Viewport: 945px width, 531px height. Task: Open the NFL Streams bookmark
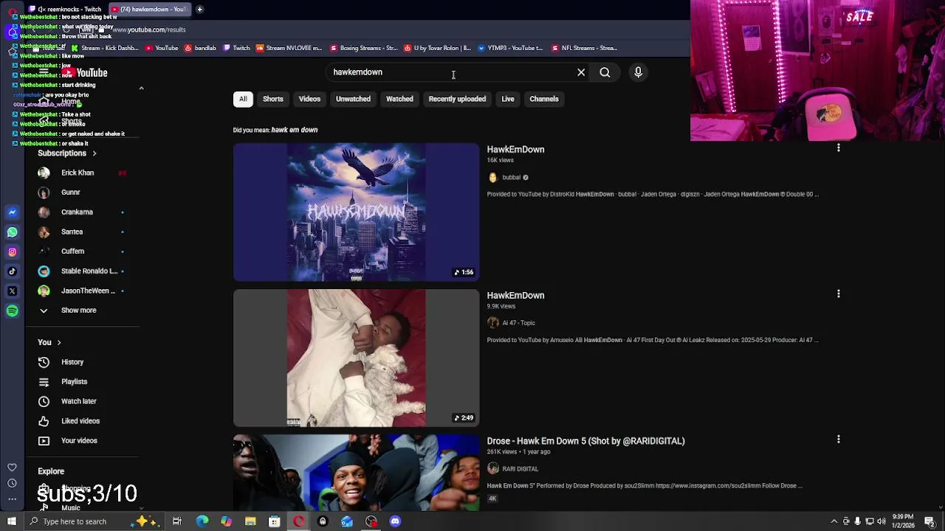pos(584,48)
